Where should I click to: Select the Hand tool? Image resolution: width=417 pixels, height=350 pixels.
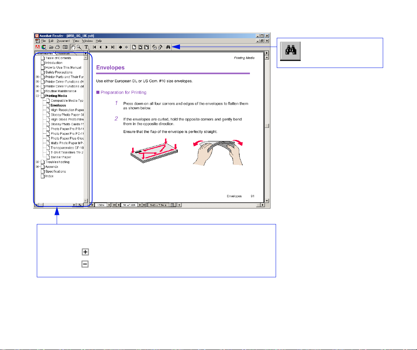pos(73,47)
